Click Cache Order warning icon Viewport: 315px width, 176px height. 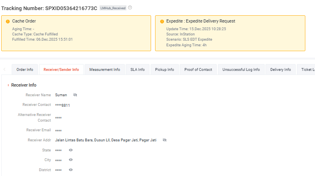pyautogui.click(x=8, y=21)
